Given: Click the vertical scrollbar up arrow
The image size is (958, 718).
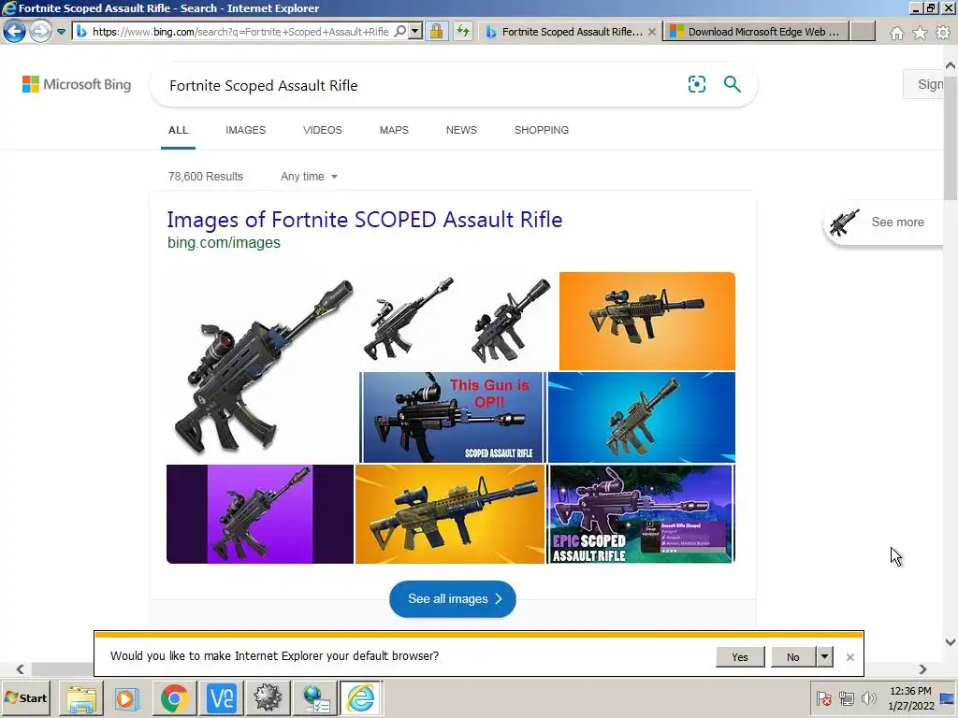Looking at the screenshot, I should tap(951, 65).
